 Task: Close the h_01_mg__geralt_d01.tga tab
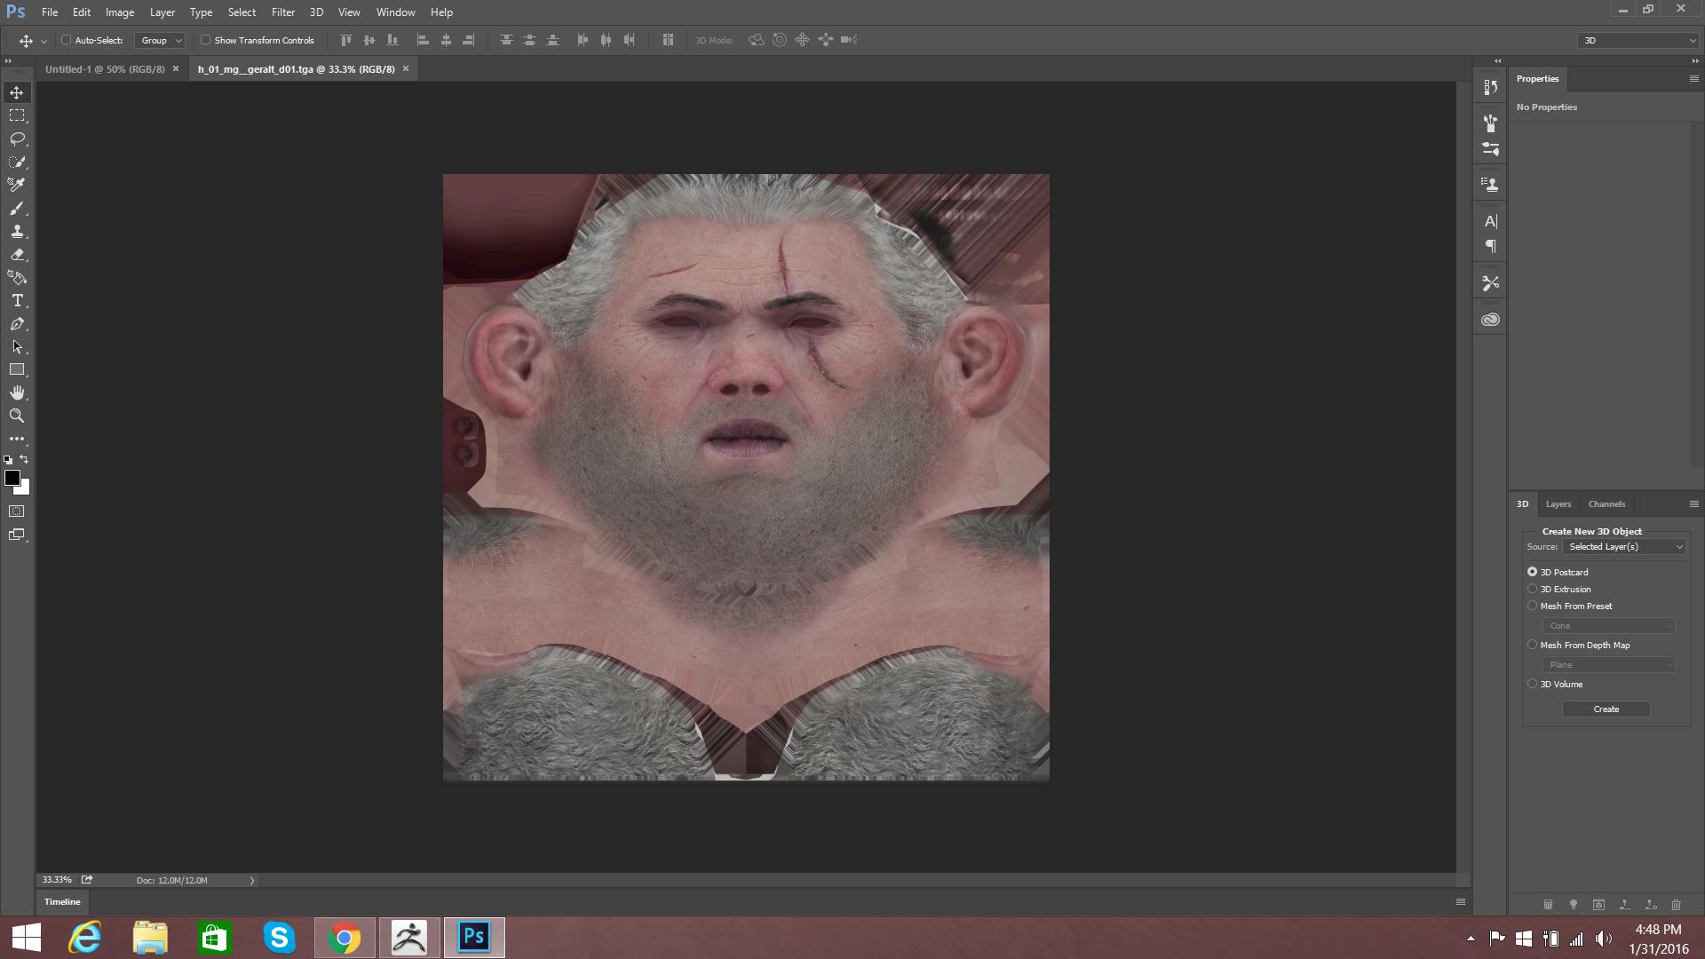406,68
